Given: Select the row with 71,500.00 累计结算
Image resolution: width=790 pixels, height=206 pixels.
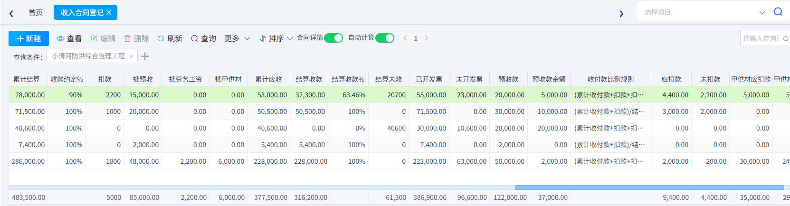Looking at the screenshot, I should tap(399, 112).
